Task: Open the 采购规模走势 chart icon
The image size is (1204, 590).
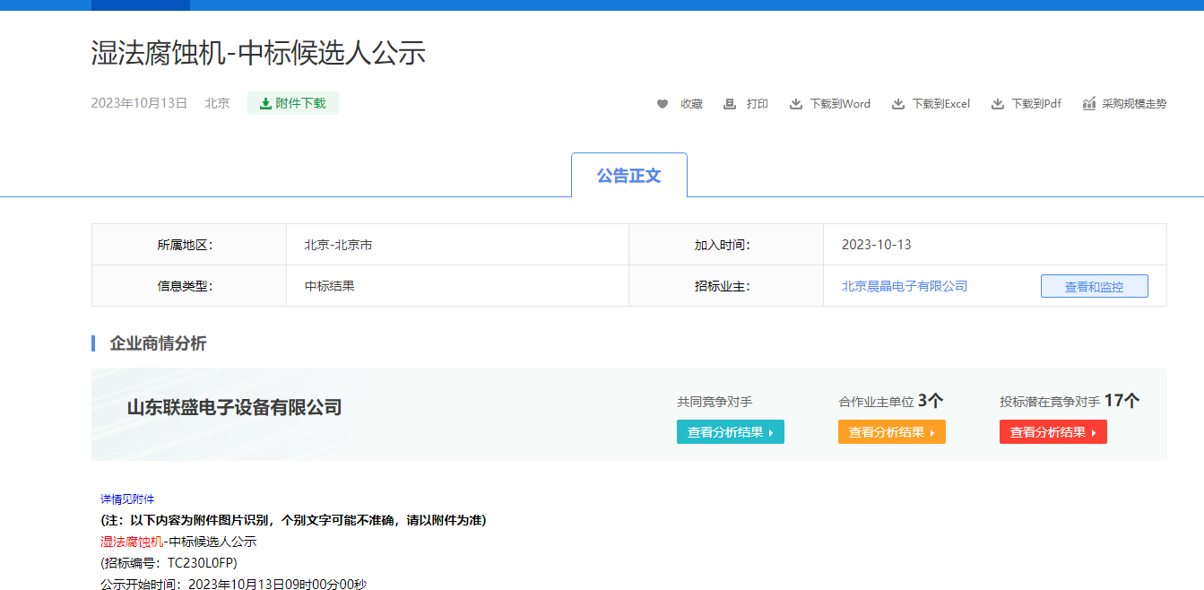Action: [x=1089, y=104]
